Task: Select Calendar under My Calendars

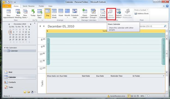Action: click(20, 51)
